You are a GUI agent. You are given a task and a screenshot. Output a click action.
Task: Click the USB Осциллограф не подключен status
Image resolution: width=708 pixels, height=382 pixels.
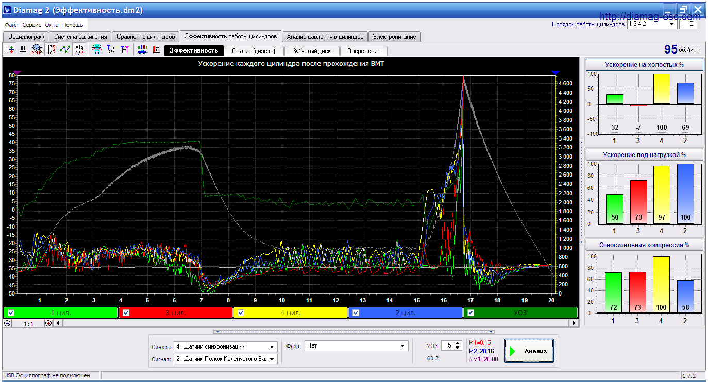47,376
